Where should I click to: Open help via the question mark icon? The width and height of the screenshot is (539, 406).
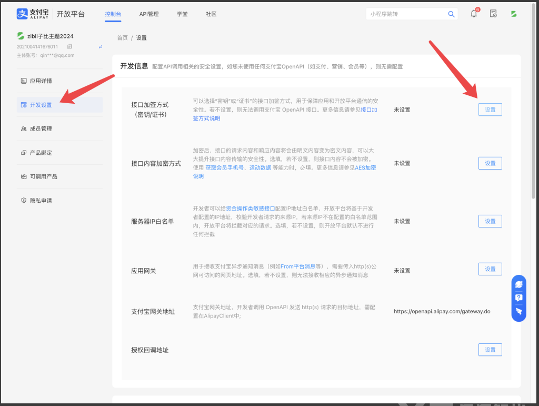point(518,298)
